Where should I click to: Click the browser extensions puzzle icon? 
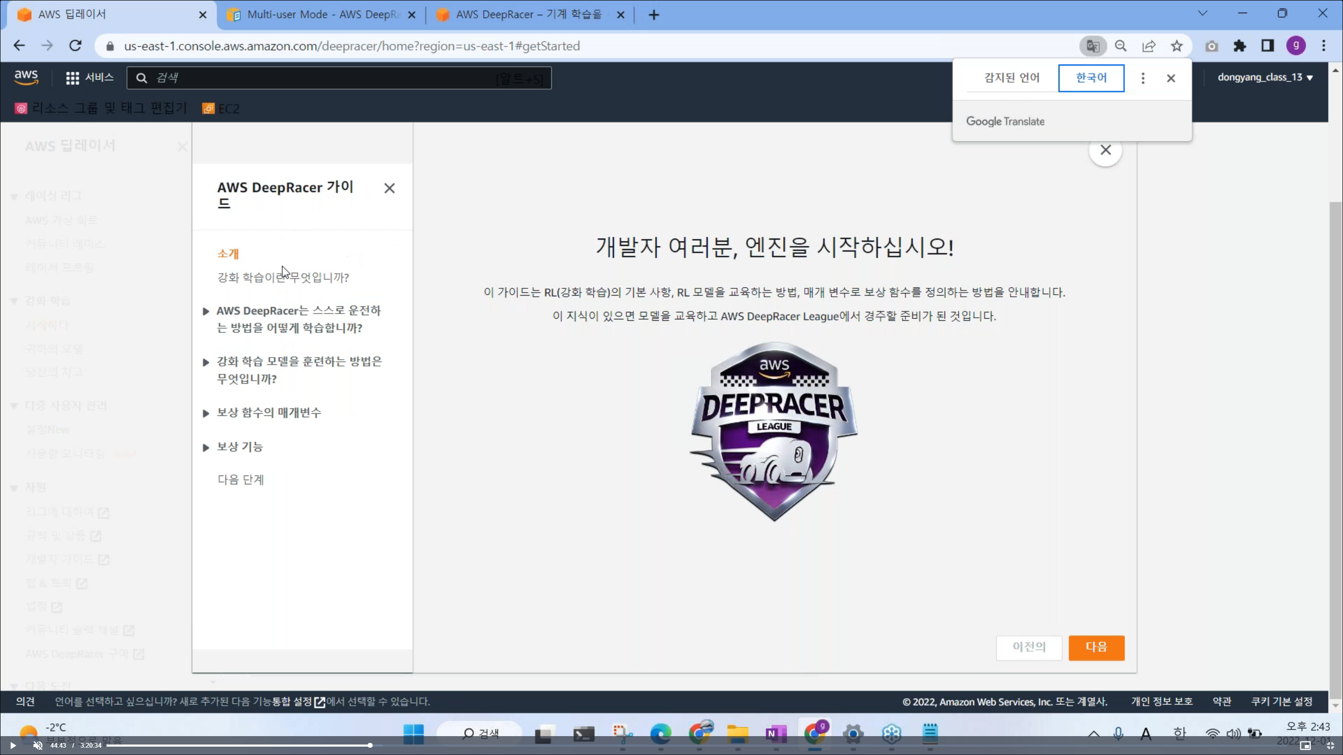pyautogui.click(x=1240, y=46)
